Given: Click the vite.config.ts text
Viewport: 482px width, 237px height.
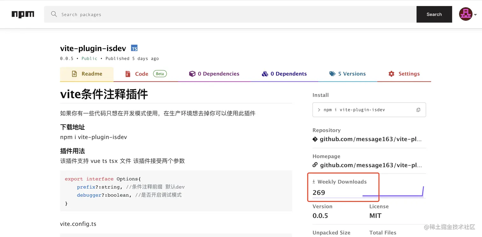Looking at the screenshot, I should click(x=78, y=224).
